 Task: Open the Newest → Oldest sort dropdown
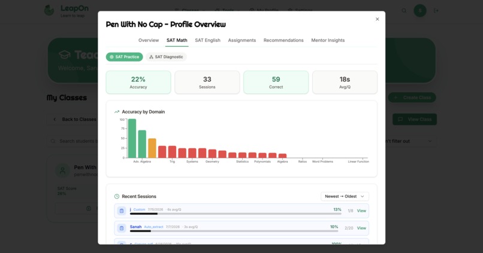345,196
